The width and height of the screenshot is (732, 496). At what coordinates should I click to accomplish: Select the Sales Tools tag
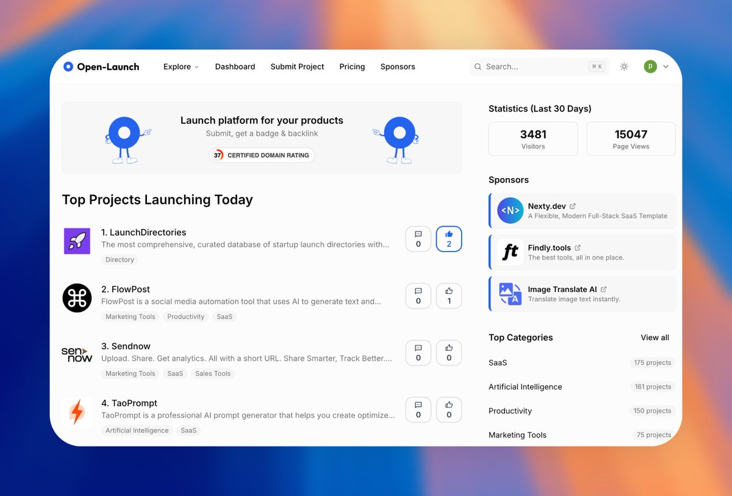click(213, 374)
